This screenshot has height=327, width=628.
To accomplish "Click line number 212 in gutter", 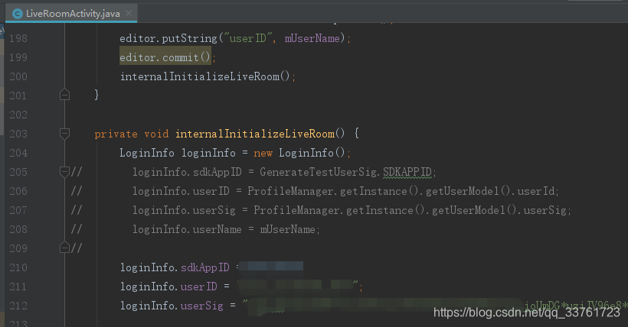I will [18, 306].
